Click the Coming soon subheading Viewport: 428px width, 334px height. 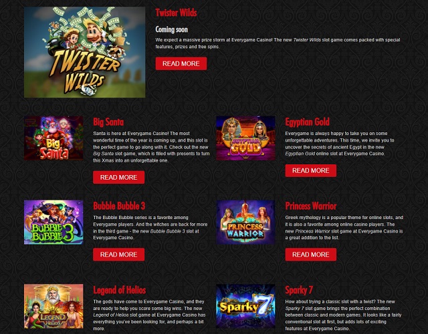[x=172, y=29]
